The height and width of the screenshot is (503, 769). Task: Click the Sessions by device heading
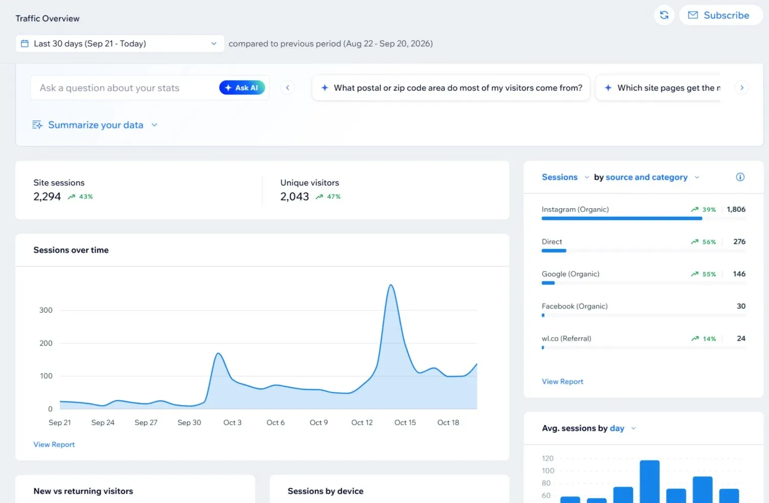(325, 491)
